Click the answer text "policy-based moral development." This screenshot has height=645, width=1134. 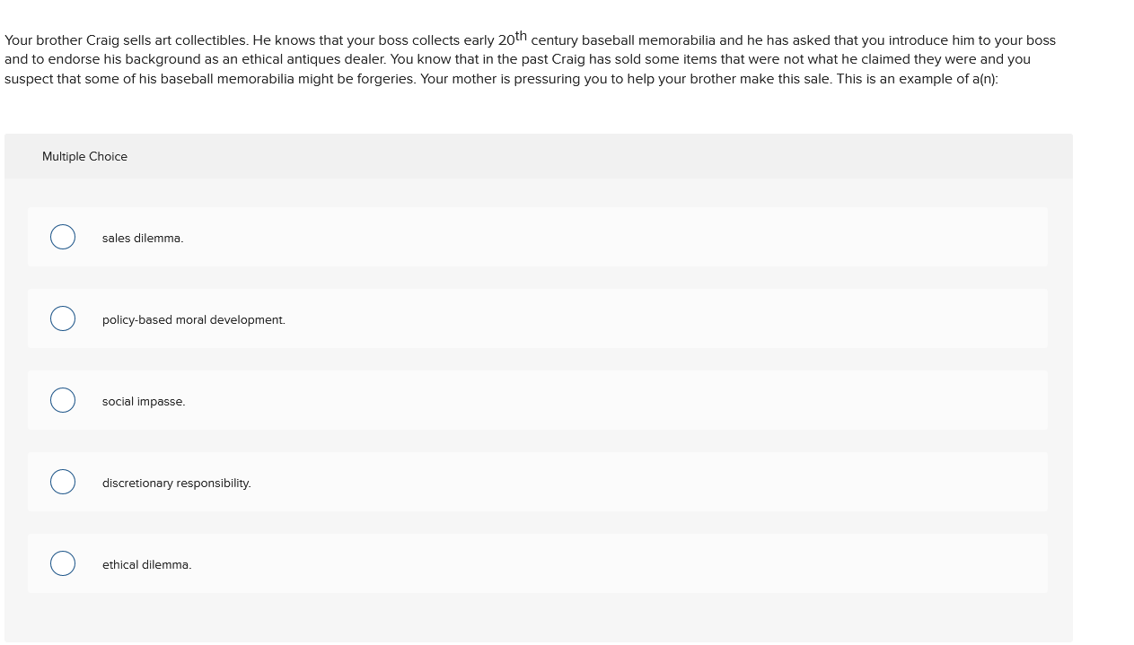click(x=193, y=319)
